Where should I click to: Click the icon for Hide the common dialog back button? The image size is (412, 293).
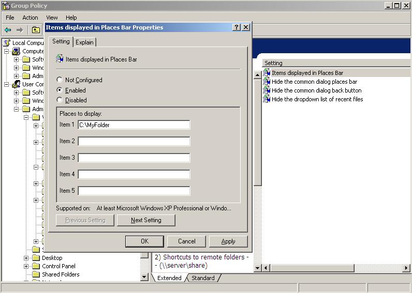[267, 90]
